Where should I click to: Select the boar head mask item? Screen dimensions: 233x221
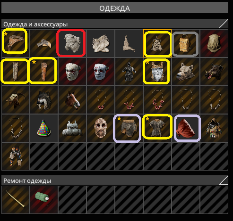214,72
